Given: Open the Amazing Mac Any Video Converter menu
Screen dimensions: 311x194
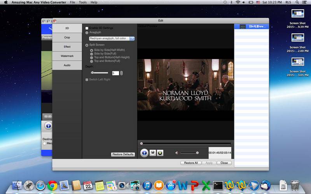Looking at the screenshot, I should click(38, 2).
